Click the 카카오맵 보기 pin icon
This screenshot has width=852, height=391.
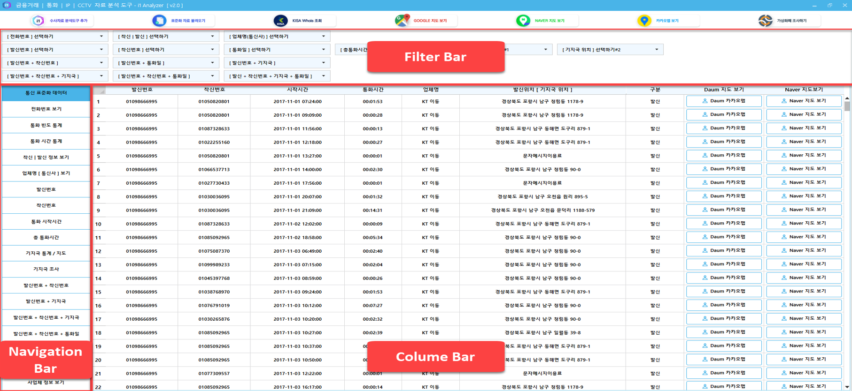pos(644,21)
